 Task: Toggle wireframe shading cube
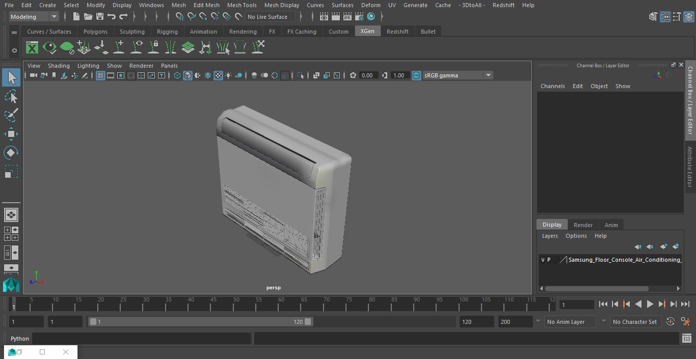pyautogui.click(x=177, y=75)
